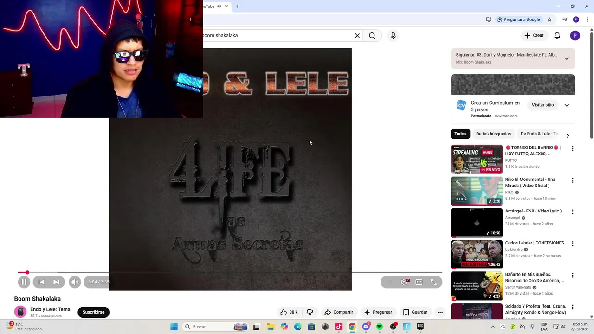Open options for Riko El Monumental video
This screenshot has height=334, width=594.
572,180
